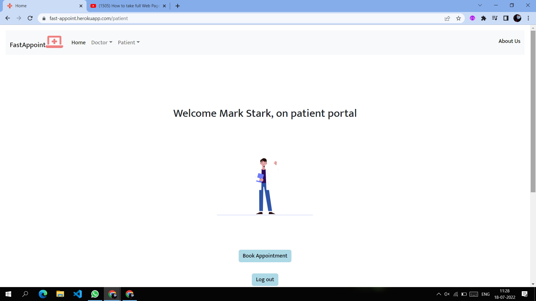Log out of the patient portal
Viewport: 536px width, 301px height.
click(x=265, y=280)
